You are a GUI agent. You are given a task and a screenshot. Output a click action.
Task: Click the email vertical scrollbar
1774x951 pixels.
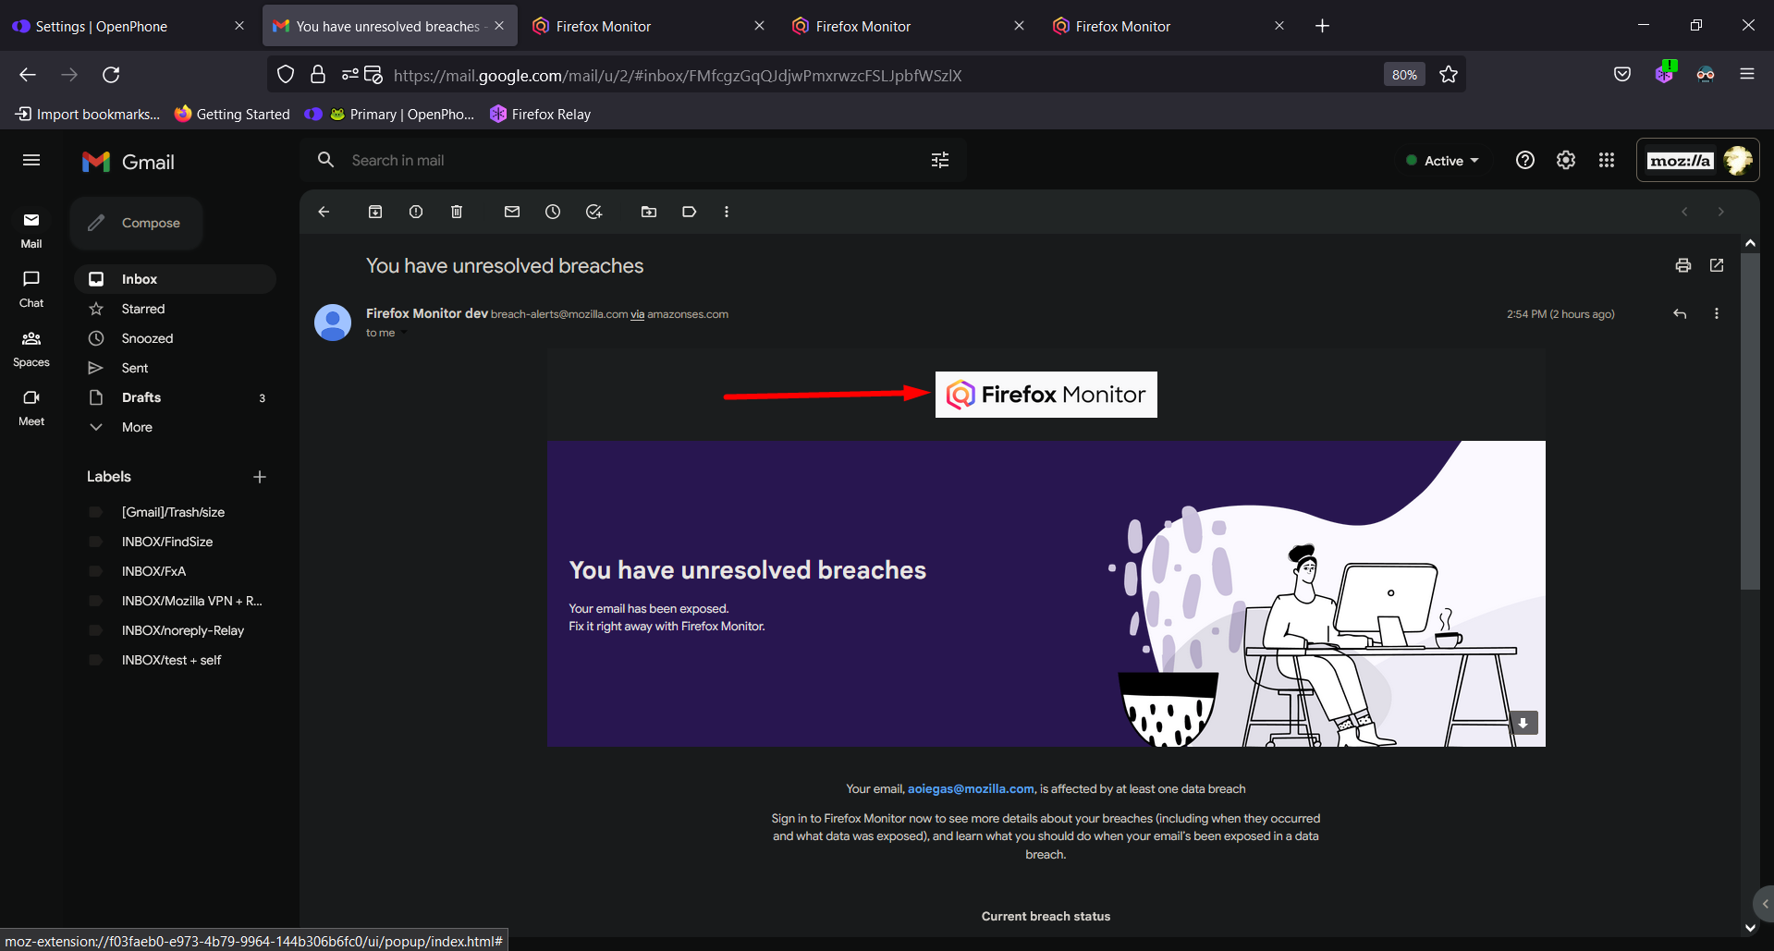[1750, 421]
